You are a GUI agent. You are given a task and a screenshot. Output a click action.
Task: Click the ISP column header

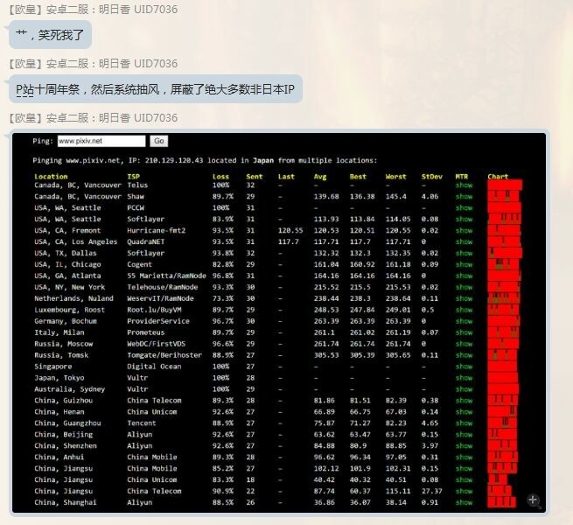(133, 177)
